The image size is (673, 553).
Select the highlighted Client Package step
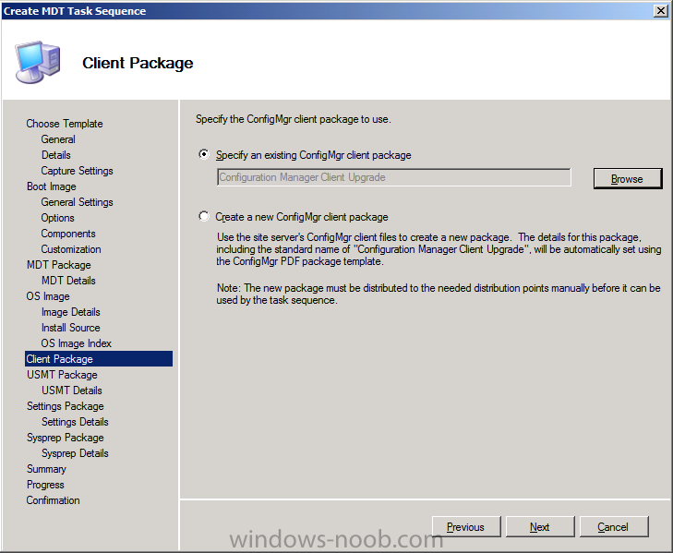pyautogui.click(x=99, y=359)
